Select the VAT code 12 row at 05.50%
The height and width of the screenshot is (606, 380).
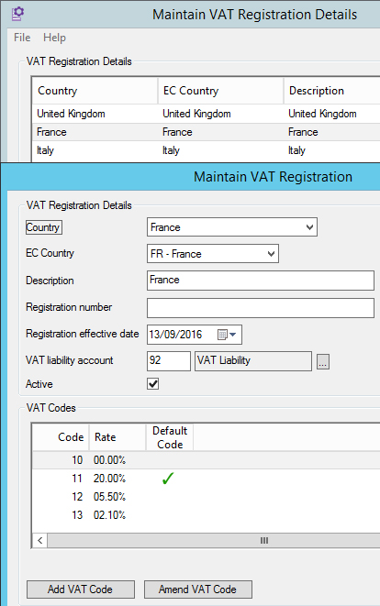[206, 497]
